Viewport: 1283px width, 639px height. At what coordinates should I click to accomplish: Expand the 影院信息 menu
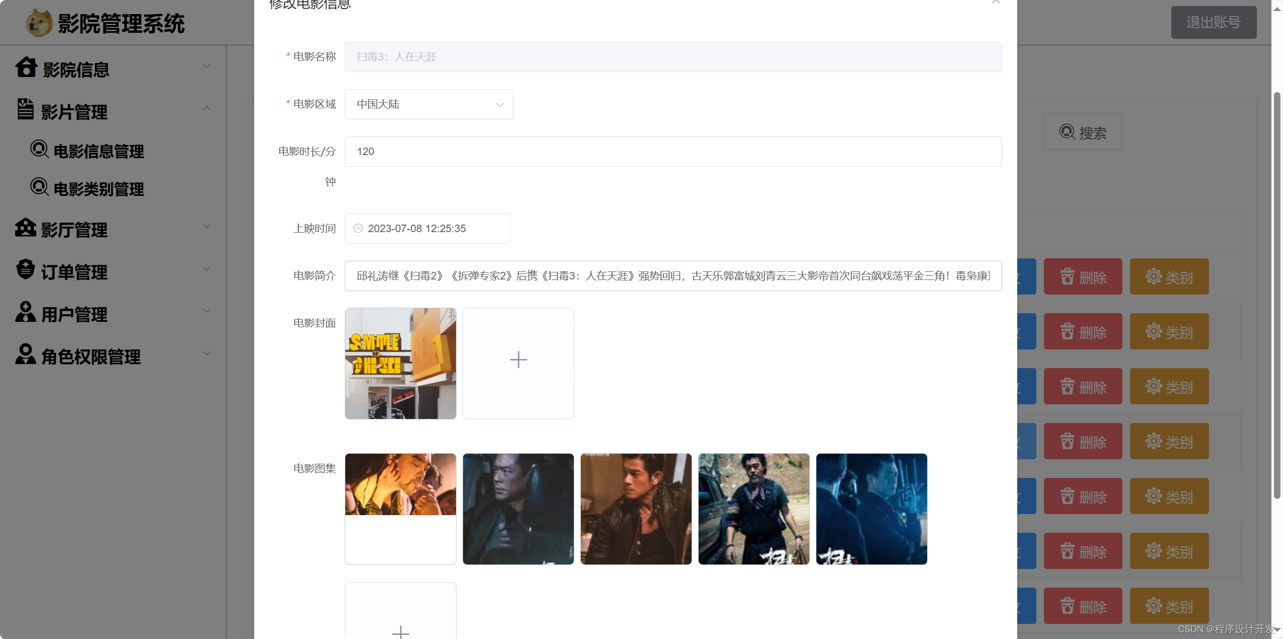[206, 66]
